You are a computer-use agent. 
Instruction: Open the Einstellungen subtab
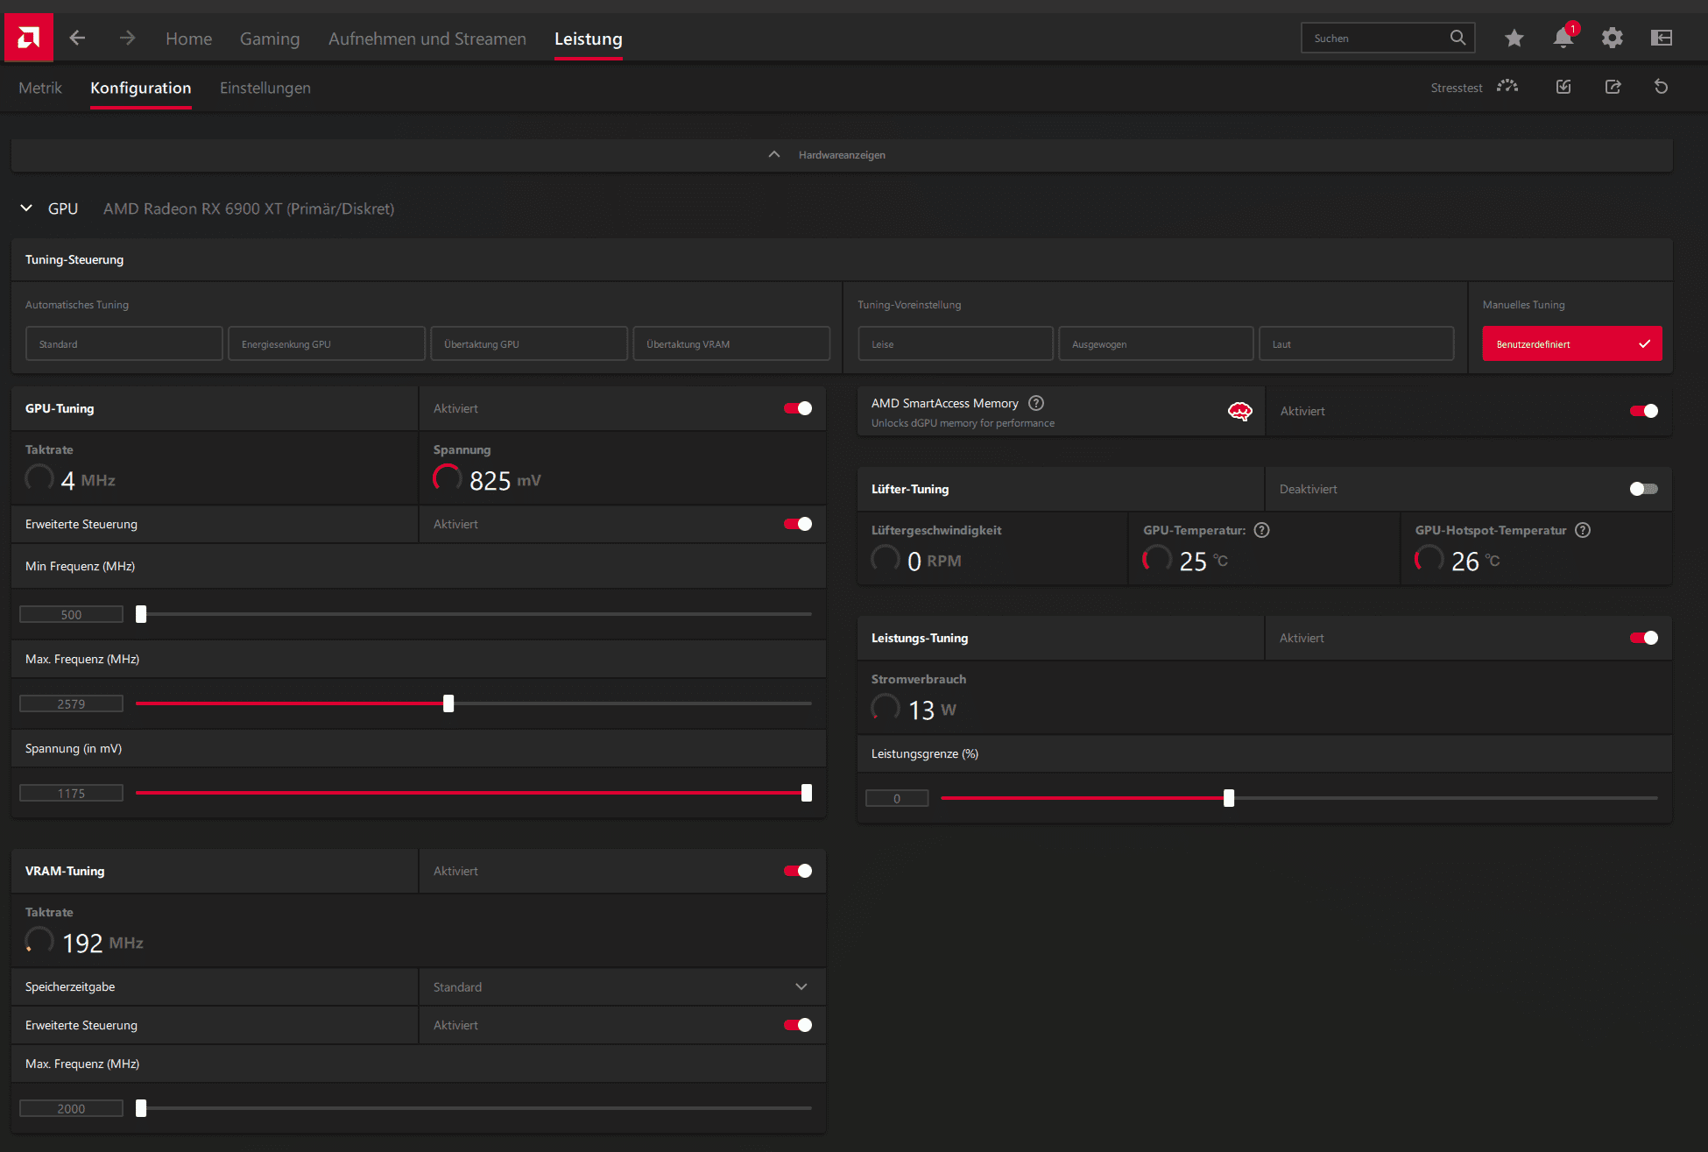pos(265,88)
